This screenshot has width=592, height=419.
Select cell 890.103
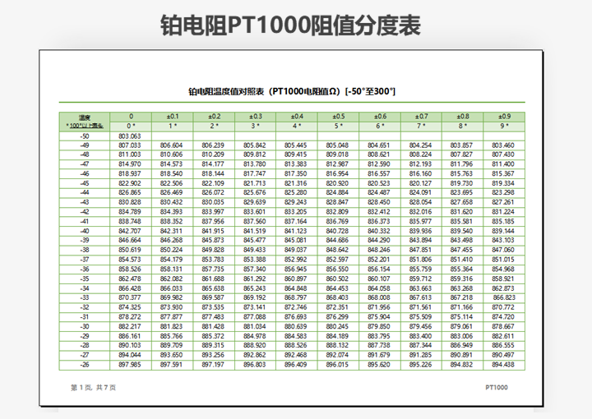[131, 346]
